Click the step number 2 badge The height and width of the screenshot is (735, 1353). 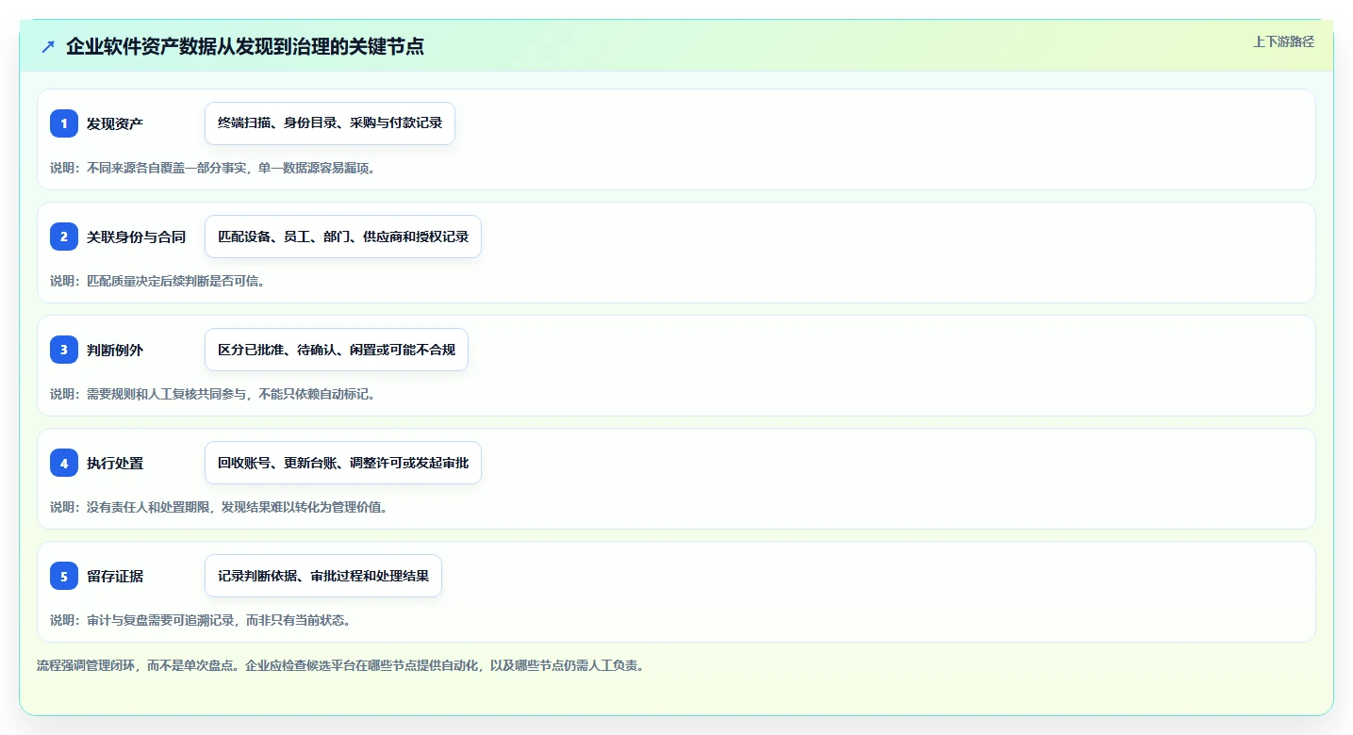coord(64,237)
